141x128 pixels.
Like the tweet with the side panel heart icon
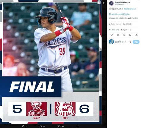click(x=124, y=35)
